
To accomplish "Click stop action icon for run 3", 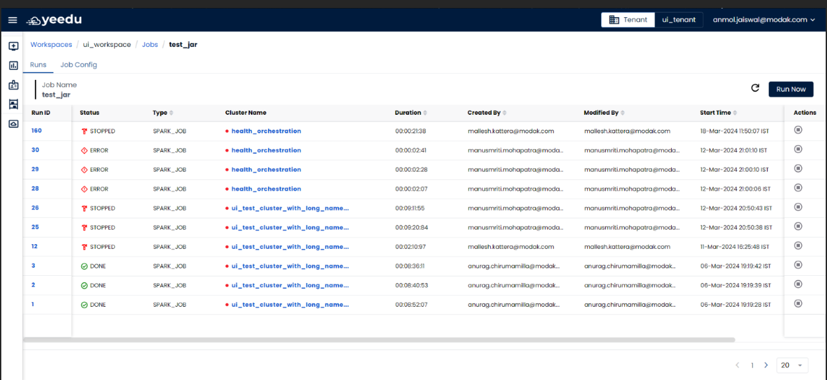I will pos(798,265).
